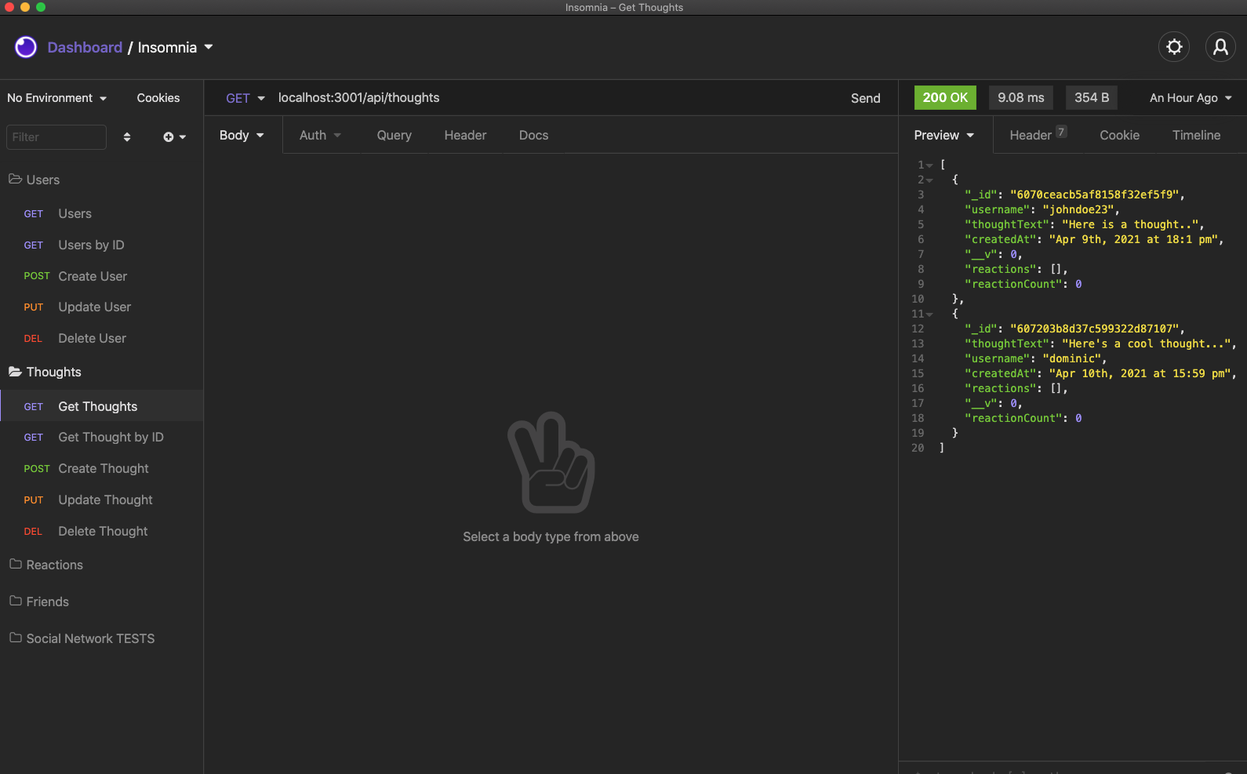The image size is (1247, 774).
Task: Collapse the Users folder
Action: coord(102,180)
